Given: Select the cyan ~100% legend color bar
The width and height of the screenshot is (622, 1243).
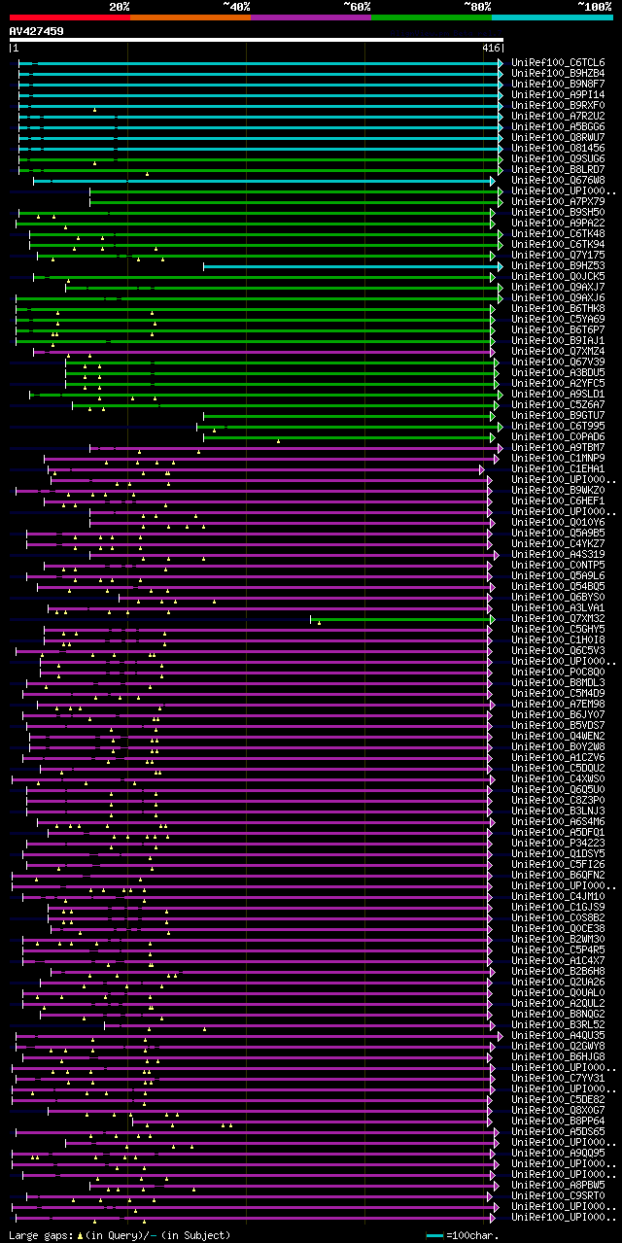Looking at the screenshot, I should point(551,17).
